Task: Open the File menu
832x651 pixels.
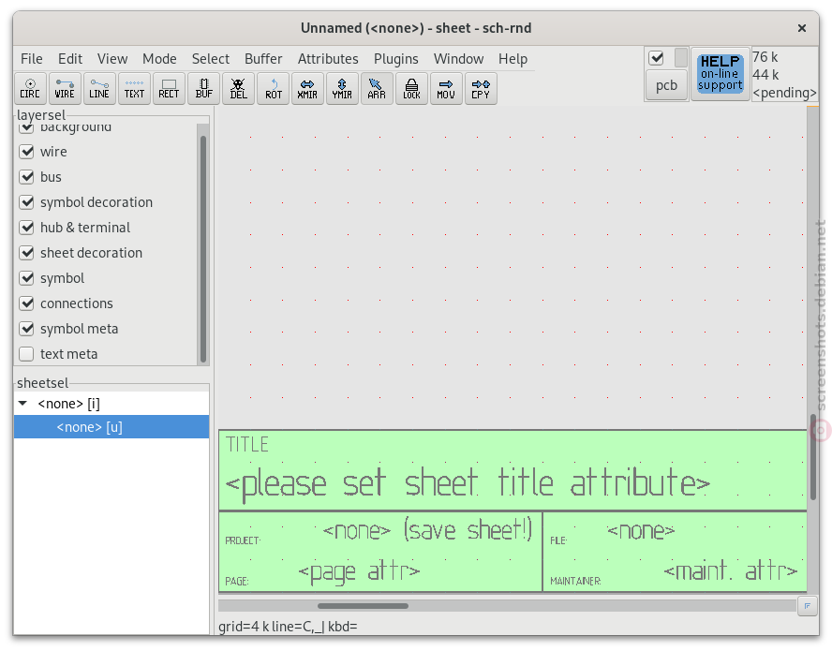Action: tap(32, 59)
